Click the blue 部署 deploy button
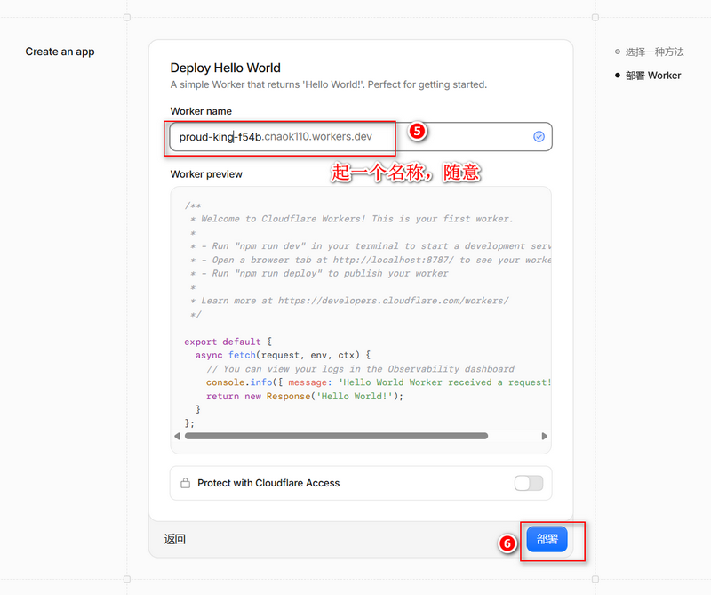 (x=547, y=539)
